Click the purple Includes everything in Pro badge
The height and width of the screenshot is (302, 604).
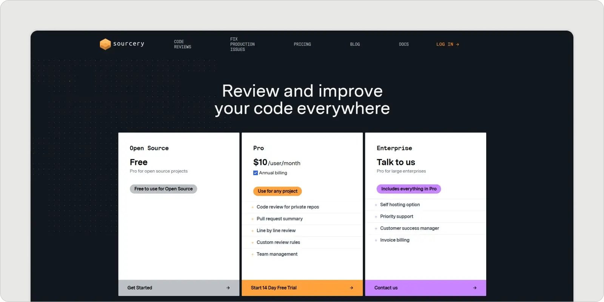click(x=408, y=189)
